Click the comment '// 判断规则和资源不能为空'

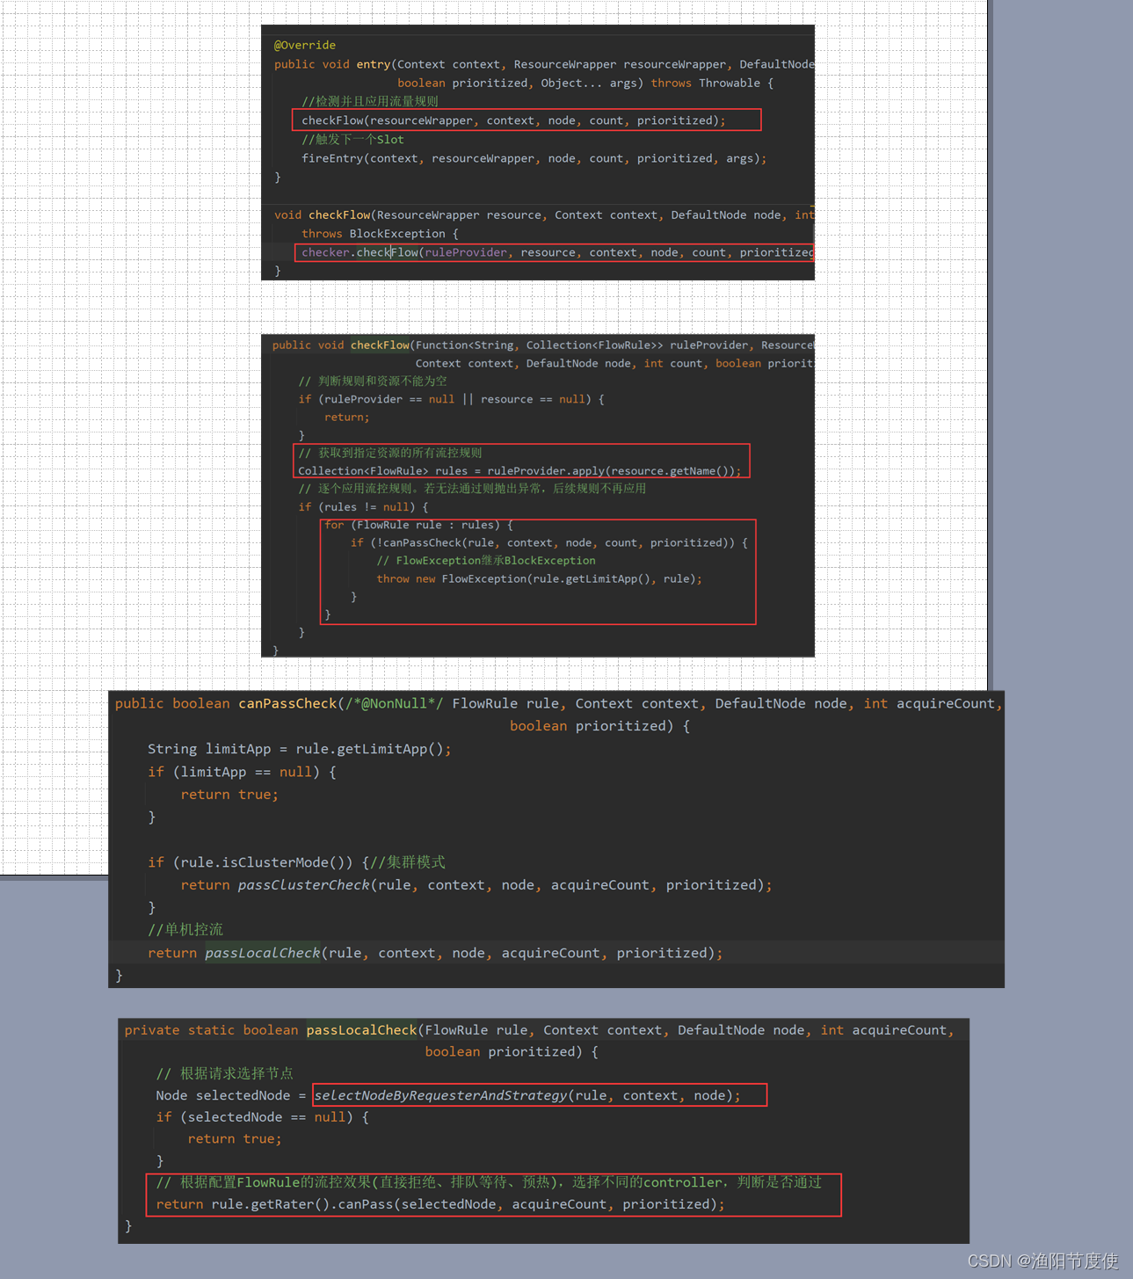pyautogui.click(x=373, y=381)
